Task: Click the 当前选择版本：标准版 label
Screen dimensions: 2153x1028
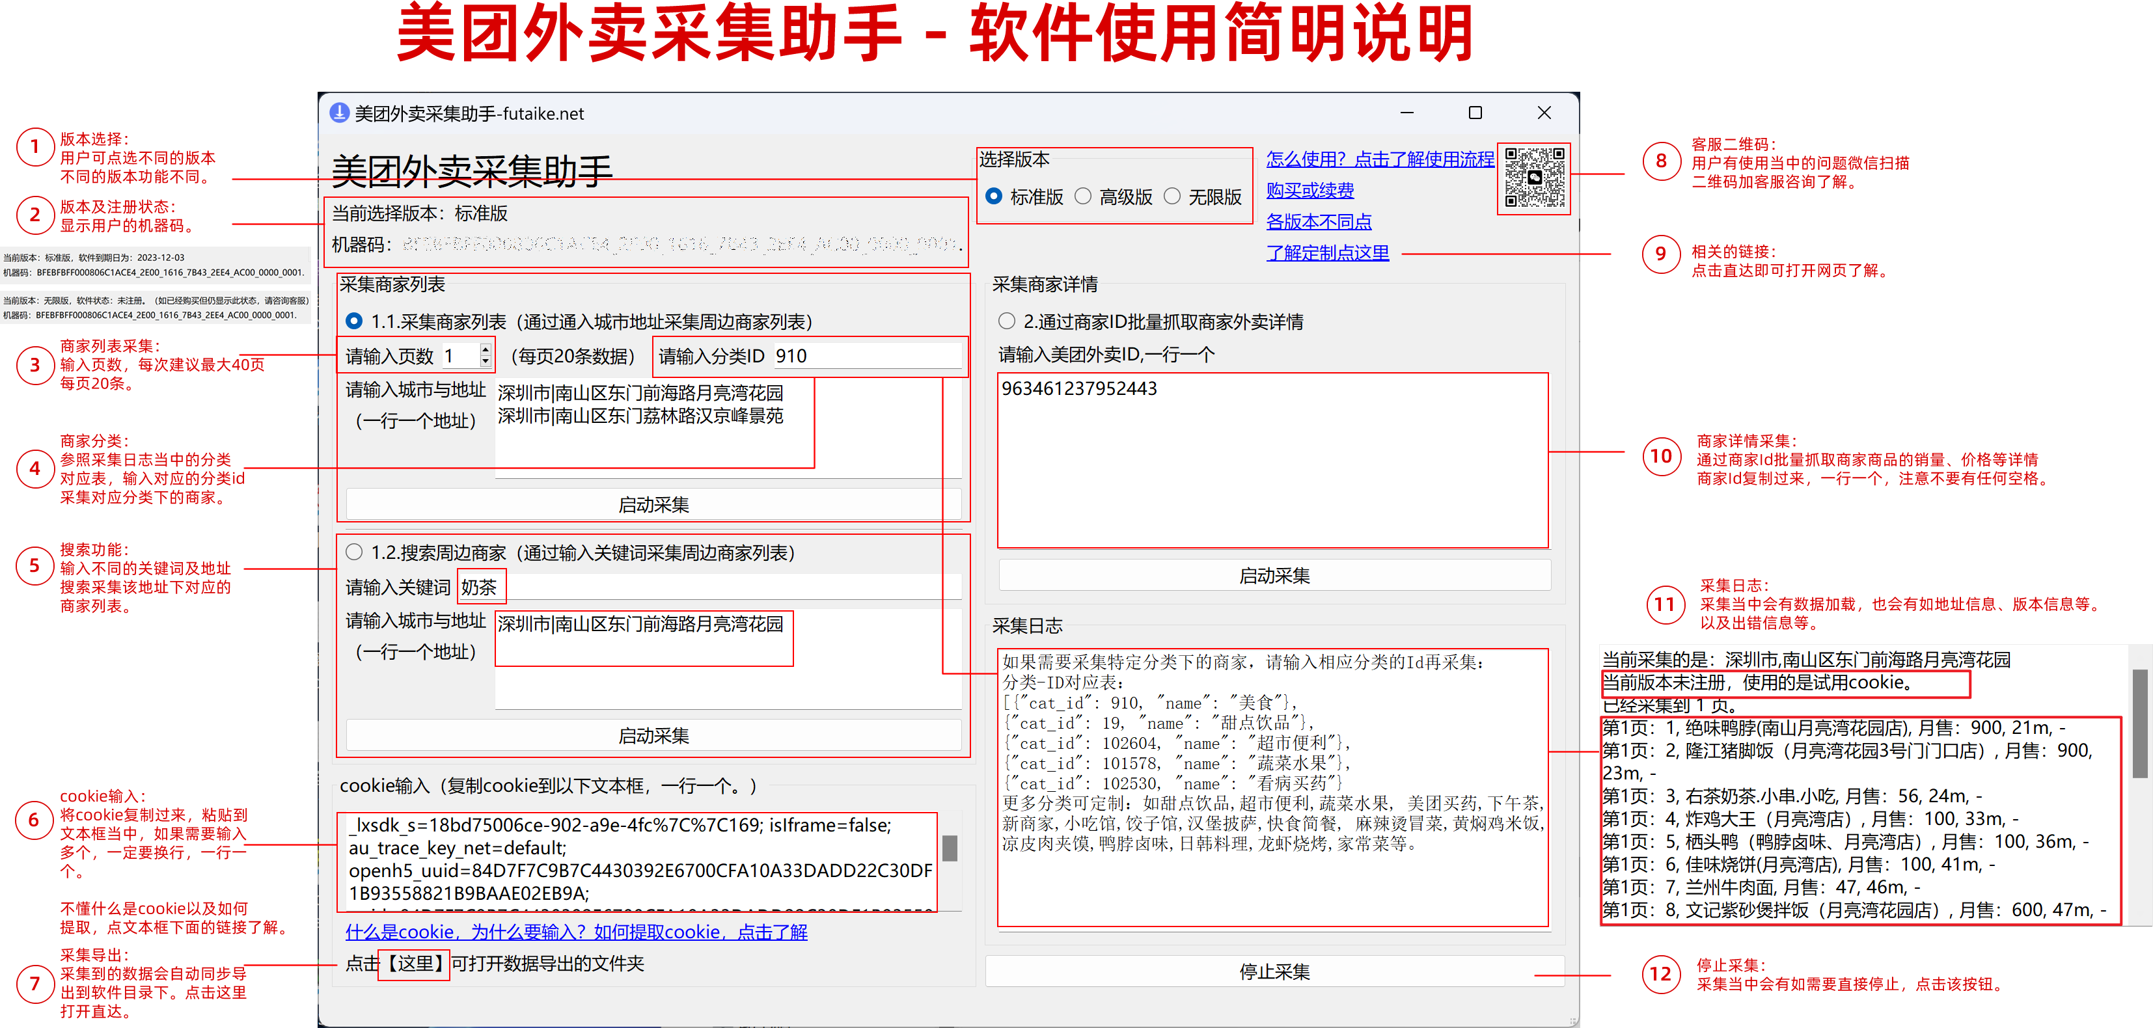Action: click(420, 213)
